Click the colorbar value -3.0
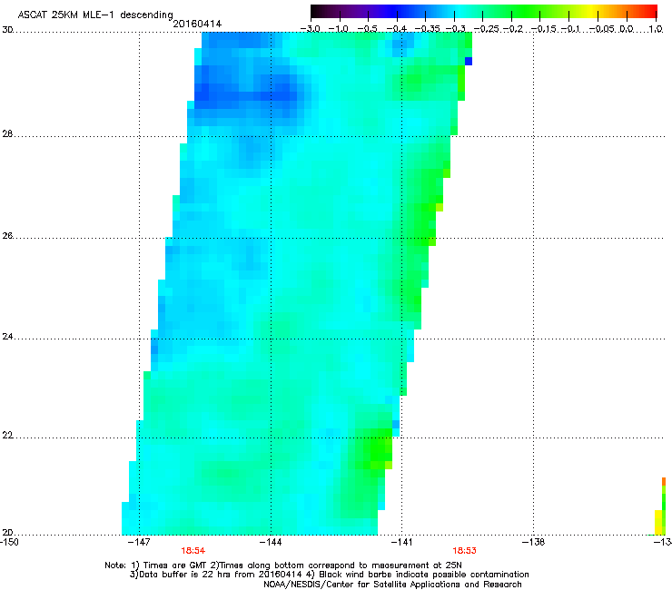The width and height of the screenshot is (672, 590). pyautogui.click(x=310, y=29)
